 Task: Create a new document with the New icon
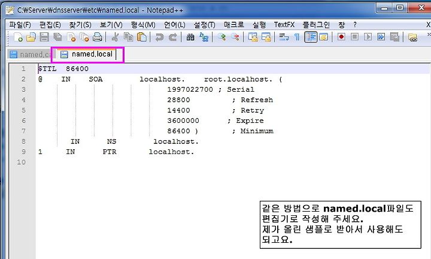tap(18, 37)
